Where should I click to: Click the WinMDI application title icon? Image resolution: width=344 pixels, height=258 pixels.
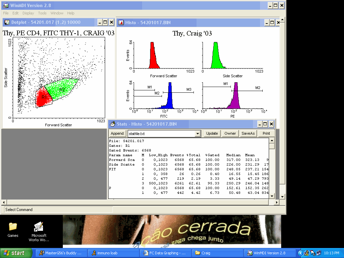click(x=6, y=5)
